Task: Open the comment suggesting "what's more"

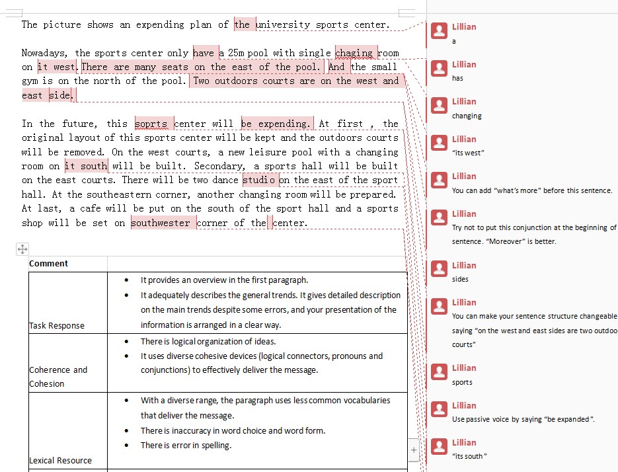Action: pos(532,190)
